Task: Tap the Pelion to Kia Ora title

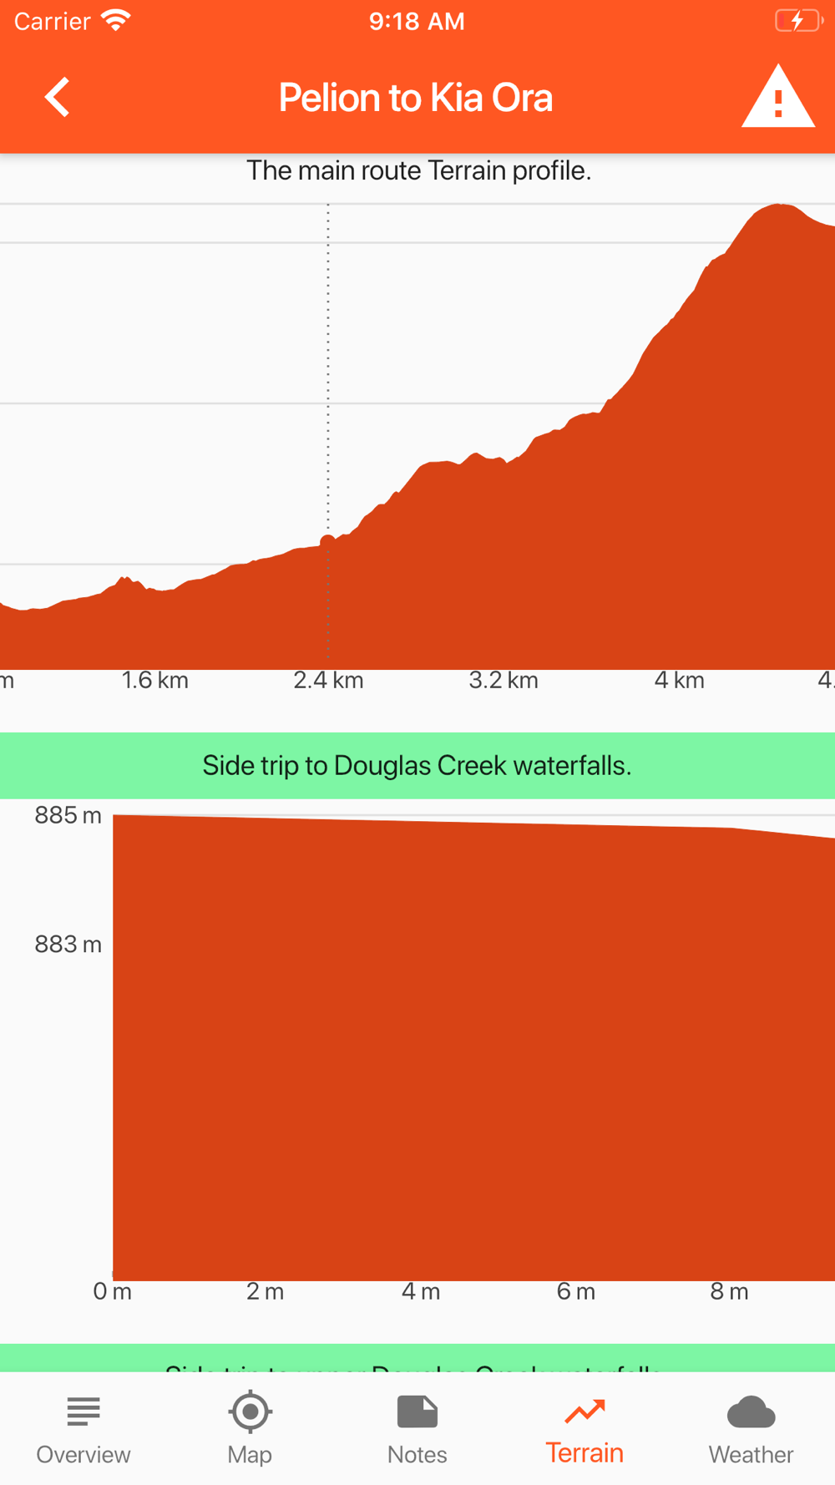Action: click(416, 97)
